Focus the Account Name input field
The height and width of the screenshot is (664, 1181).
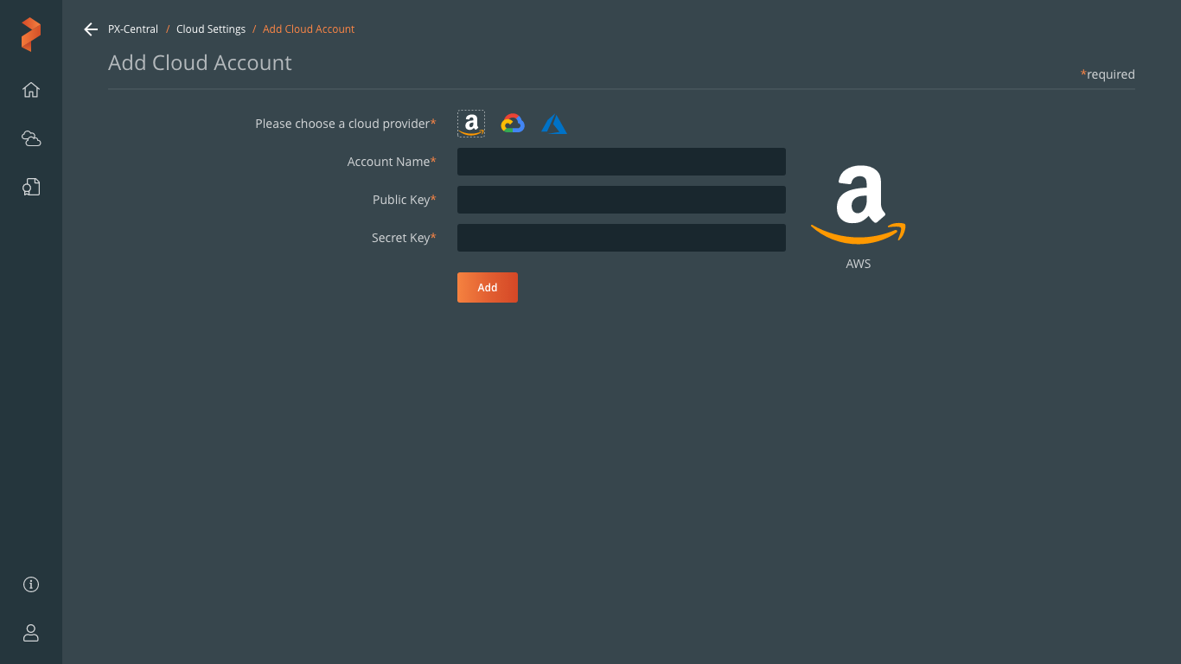(x=621, y=162)
